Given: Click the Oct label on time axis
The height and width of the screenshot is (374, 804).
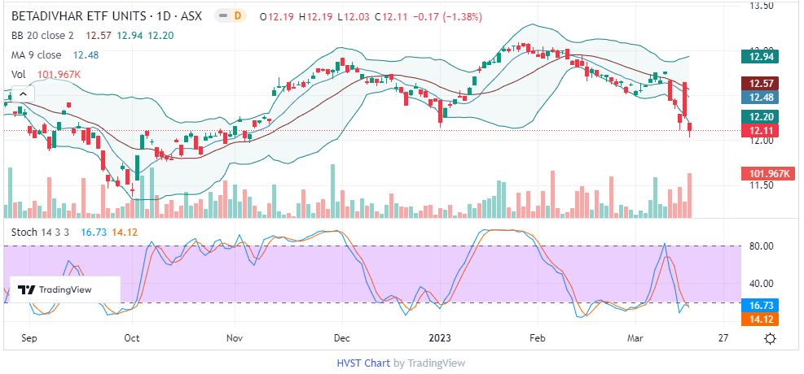Looking at the screenshot, I should (131, 337).
